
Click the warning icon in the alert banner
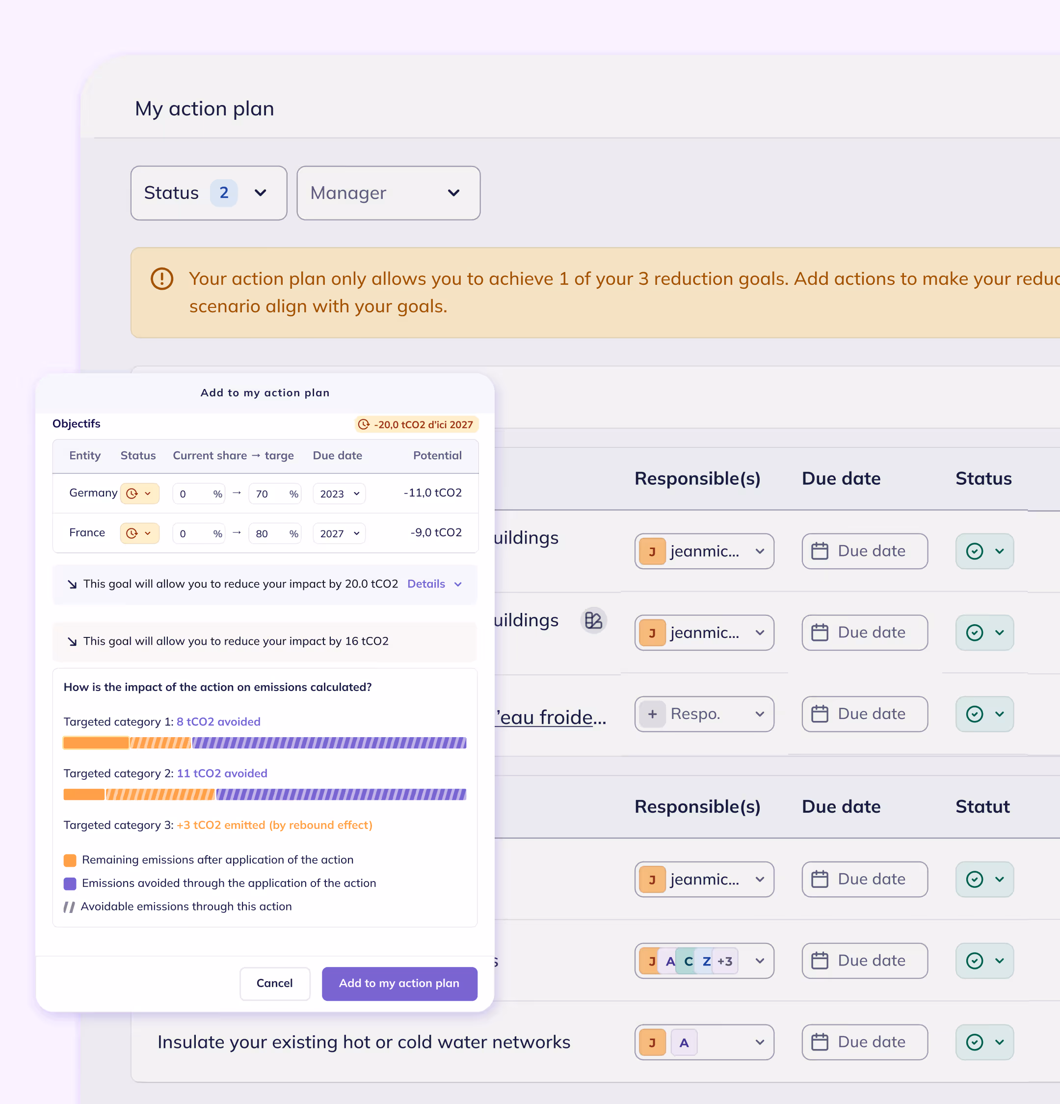click(162, 279)
